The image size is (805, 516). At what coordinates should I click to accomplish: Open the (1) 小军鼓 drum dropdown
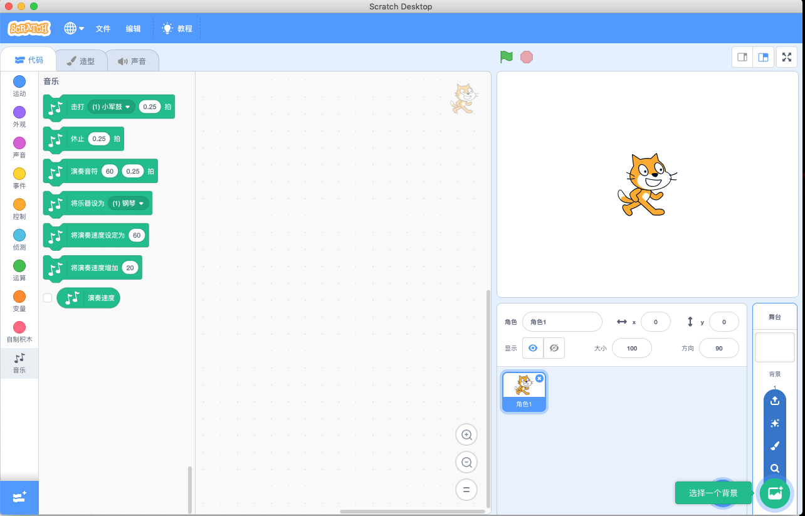pyautogui.click(x=112, y=107)
